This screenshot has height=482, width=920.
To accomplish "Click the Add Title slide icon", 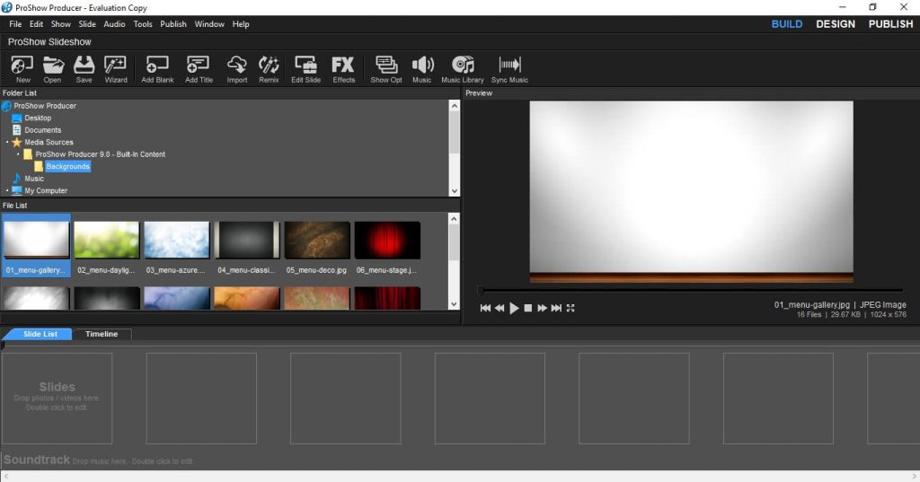I will click(199, 68).
